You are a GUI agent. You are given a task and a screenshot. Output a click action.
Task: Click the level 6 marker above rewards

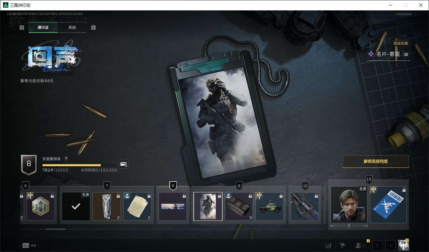click(25, 186)
